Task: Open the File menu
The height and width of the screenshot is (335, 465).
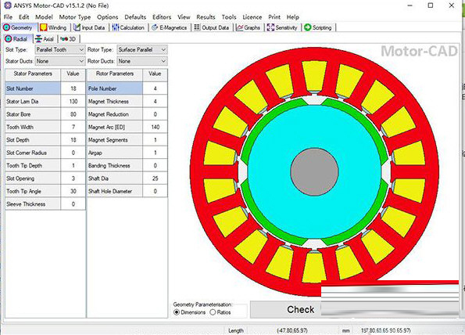Action: point(8,17)
